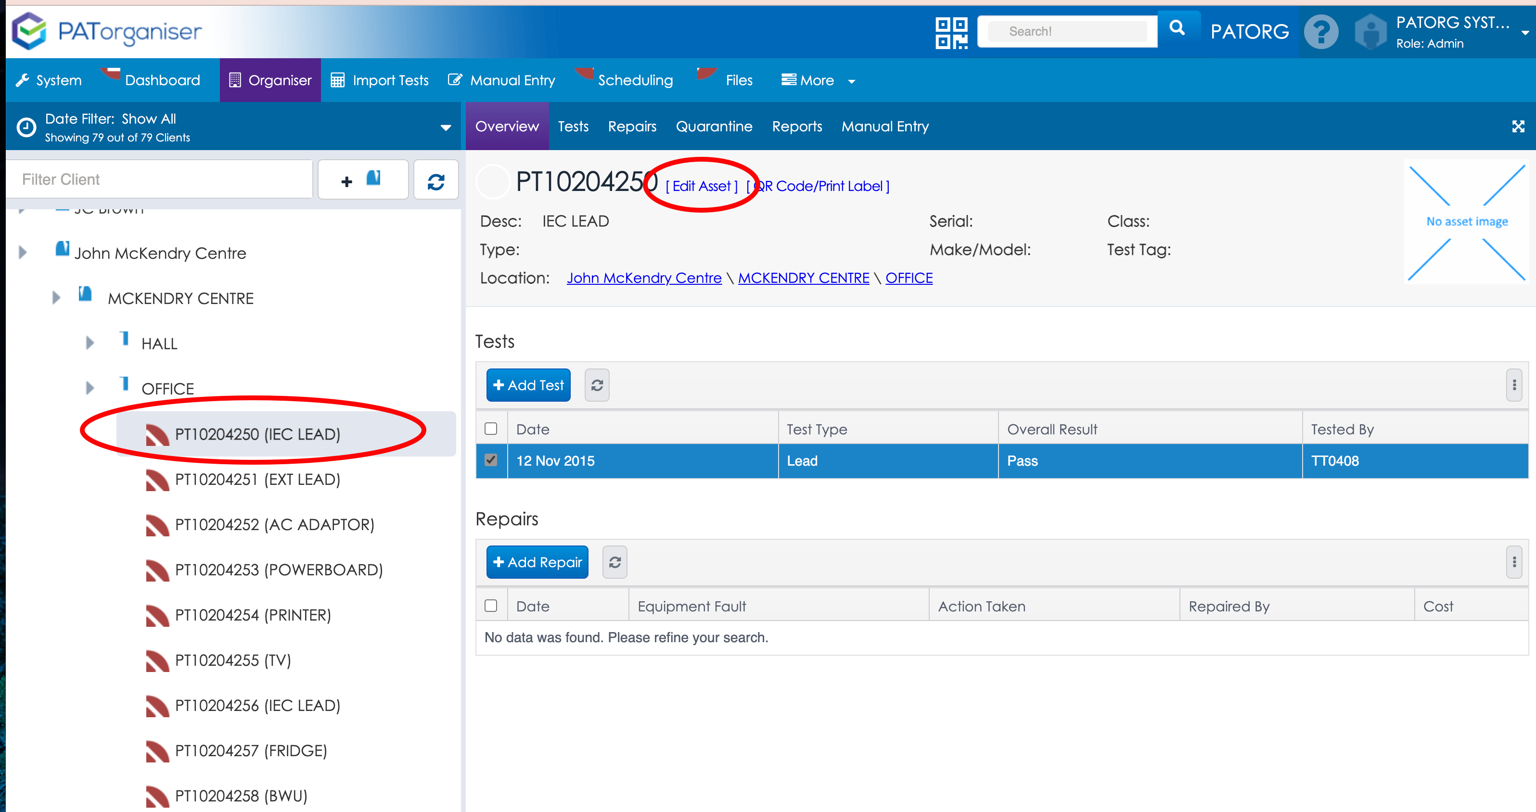Open the More menu
The height and width of the screenshot is (812, 1536).
point(818,80)
